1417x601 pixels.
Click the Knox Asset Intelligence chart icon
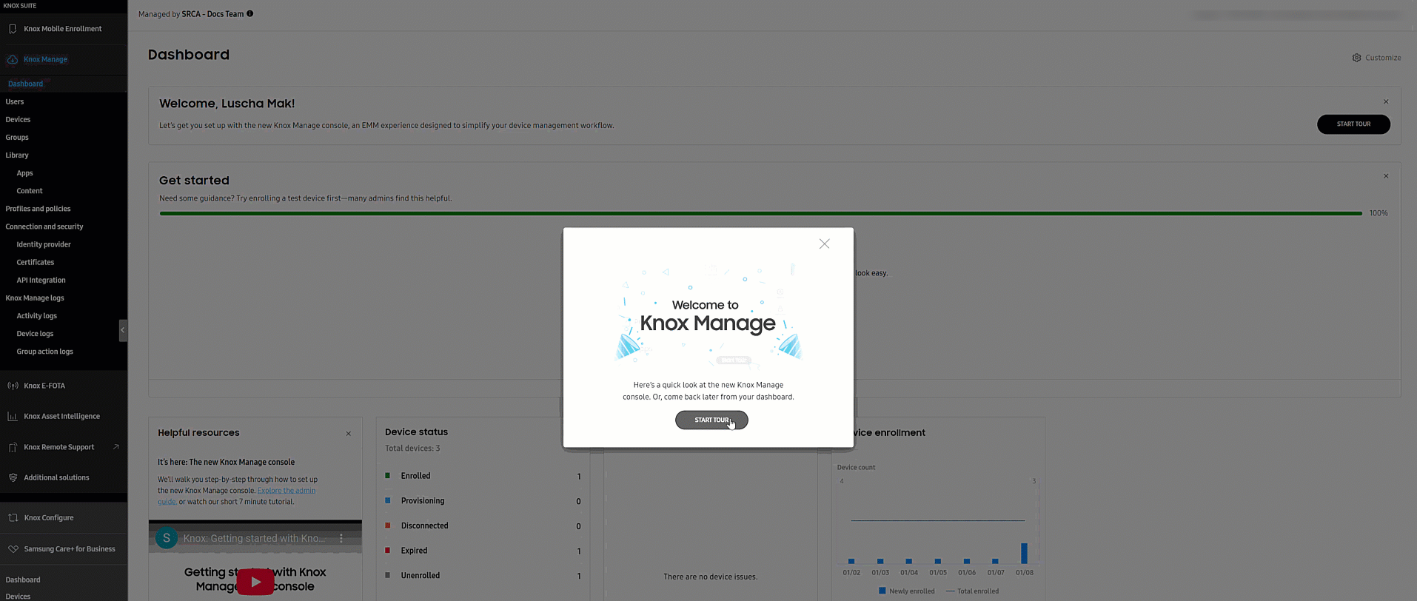click(x=13, y=416)
